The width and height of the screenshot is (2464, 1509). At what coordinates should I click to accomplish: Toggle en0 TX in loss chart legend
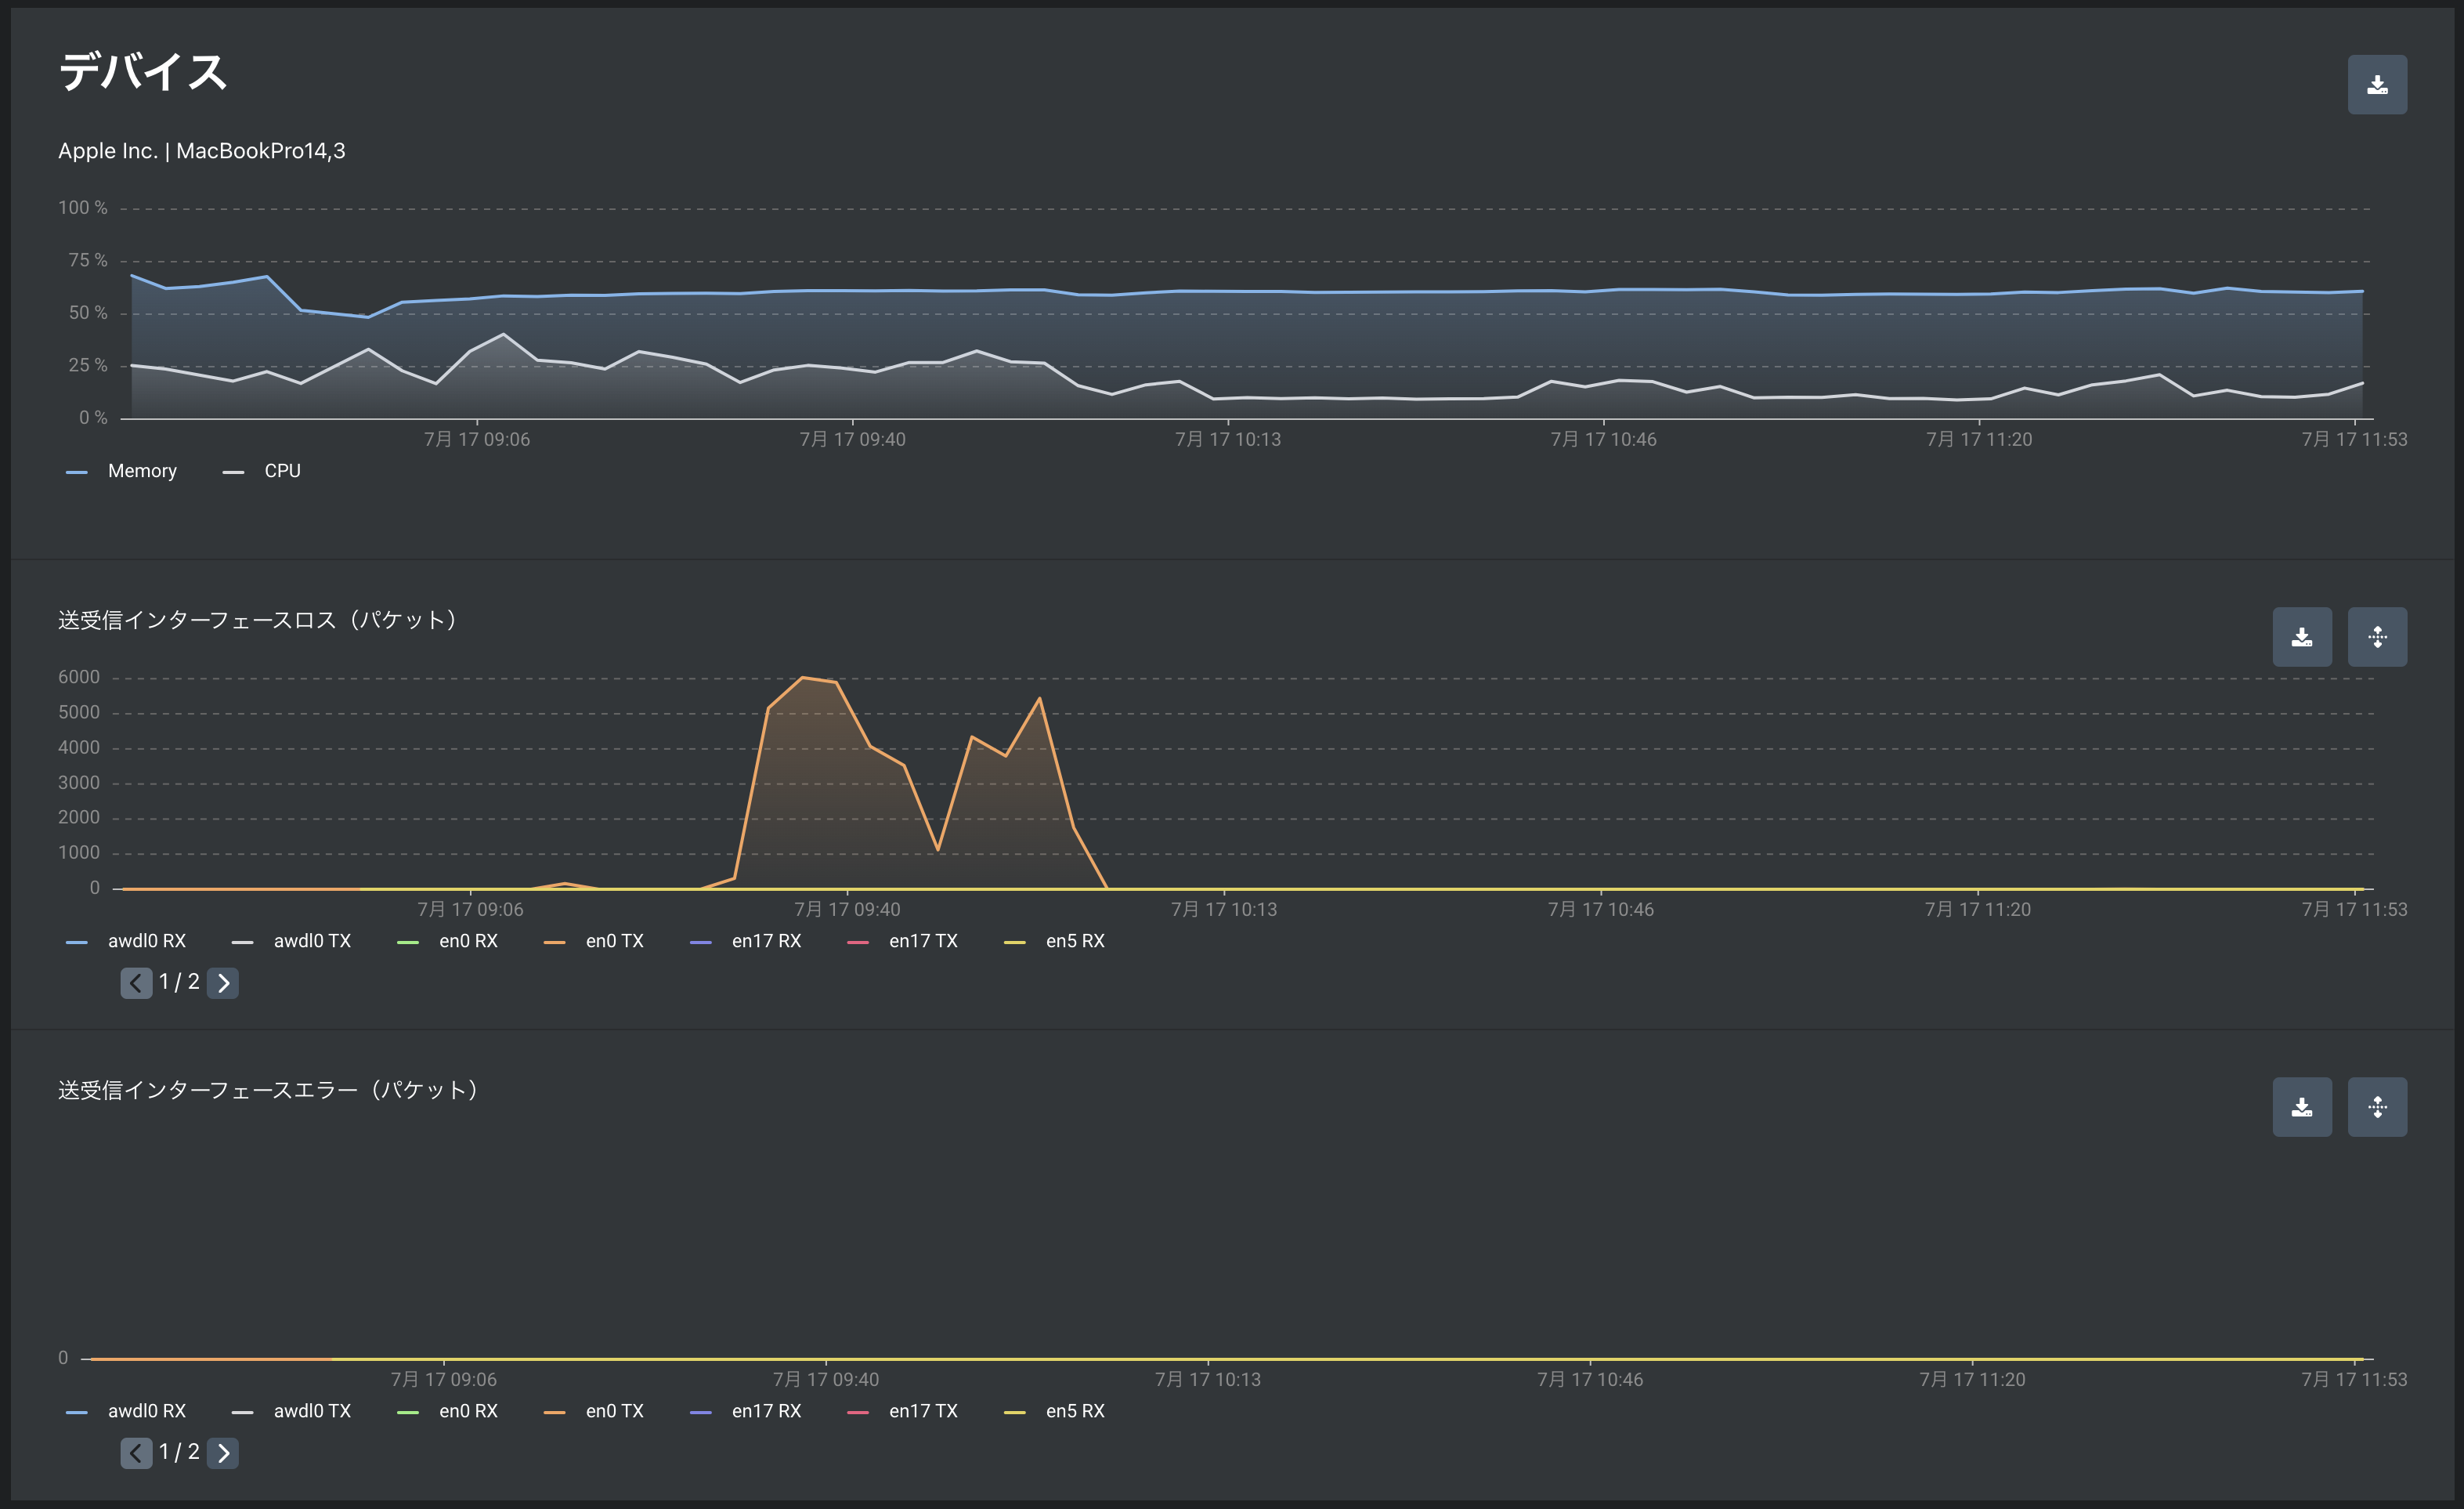click(593, 942)
